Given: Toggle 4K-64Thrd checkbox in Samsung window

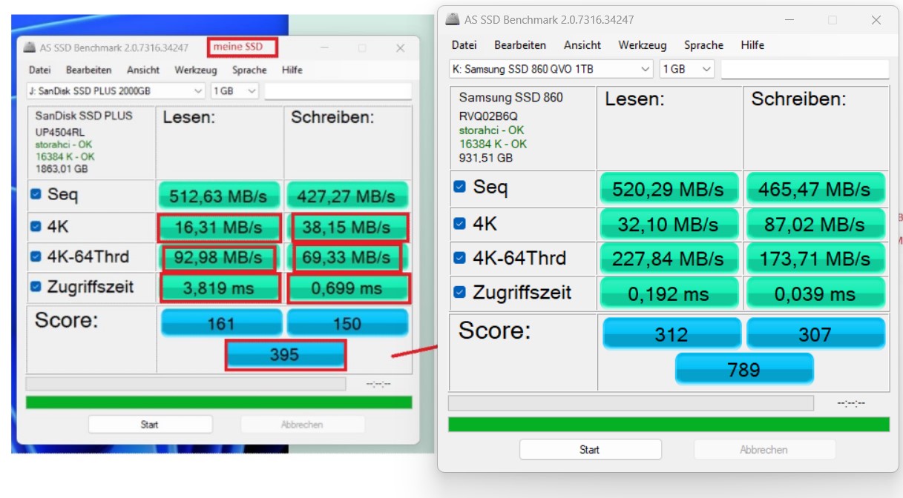Looking at the screenshot, I should tap(460, 258).
